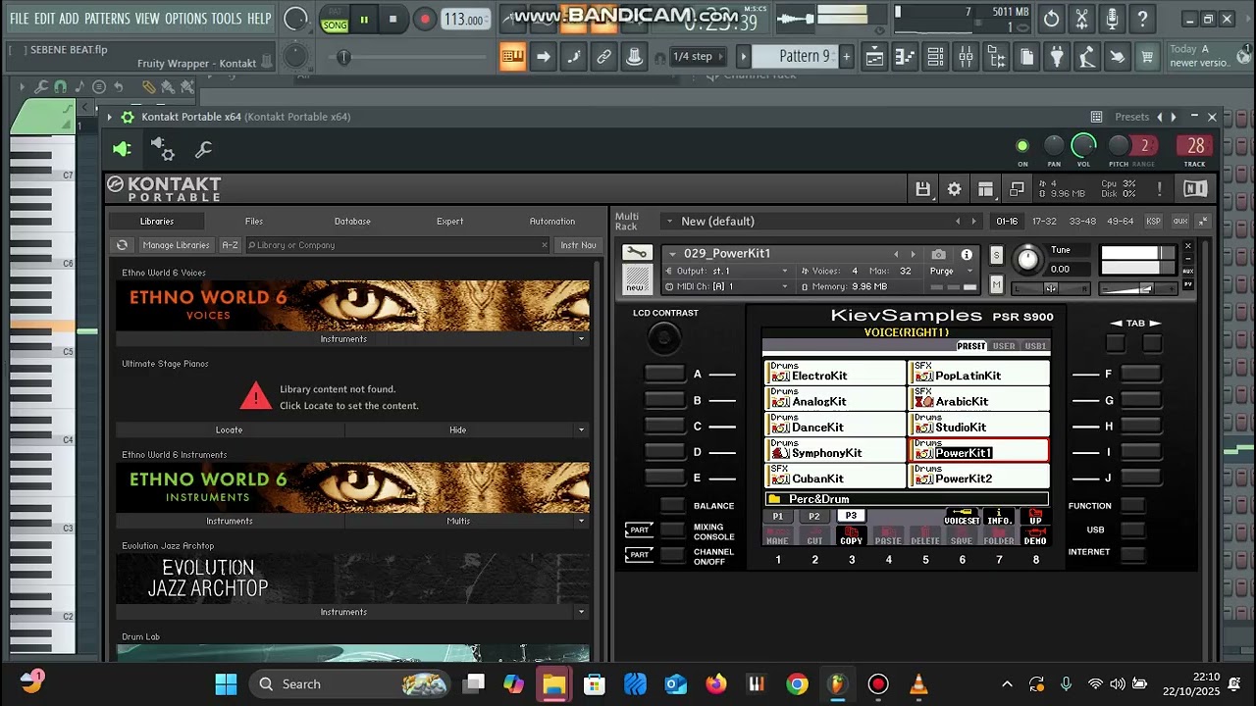Stop playback in FL Studio
The image size is (1256, 706).
[393, 19]
